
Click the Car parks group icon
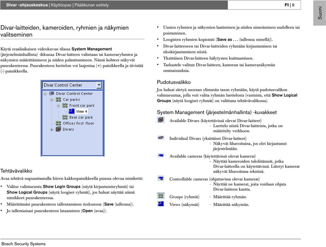tap(58, 100)
